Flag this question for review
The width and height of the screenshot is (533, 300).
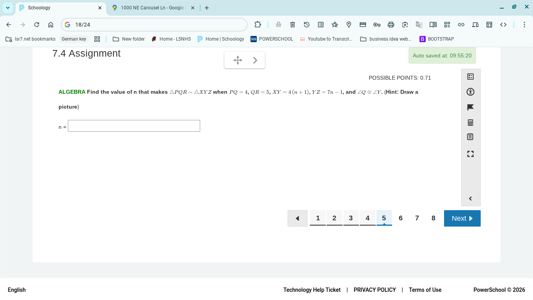click(471, 107)
